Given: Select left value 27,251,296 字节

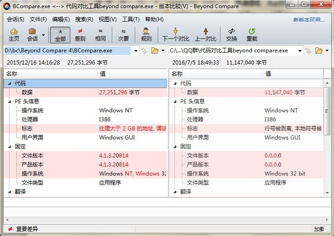Looking at the screenshot, I should point(119,93).
